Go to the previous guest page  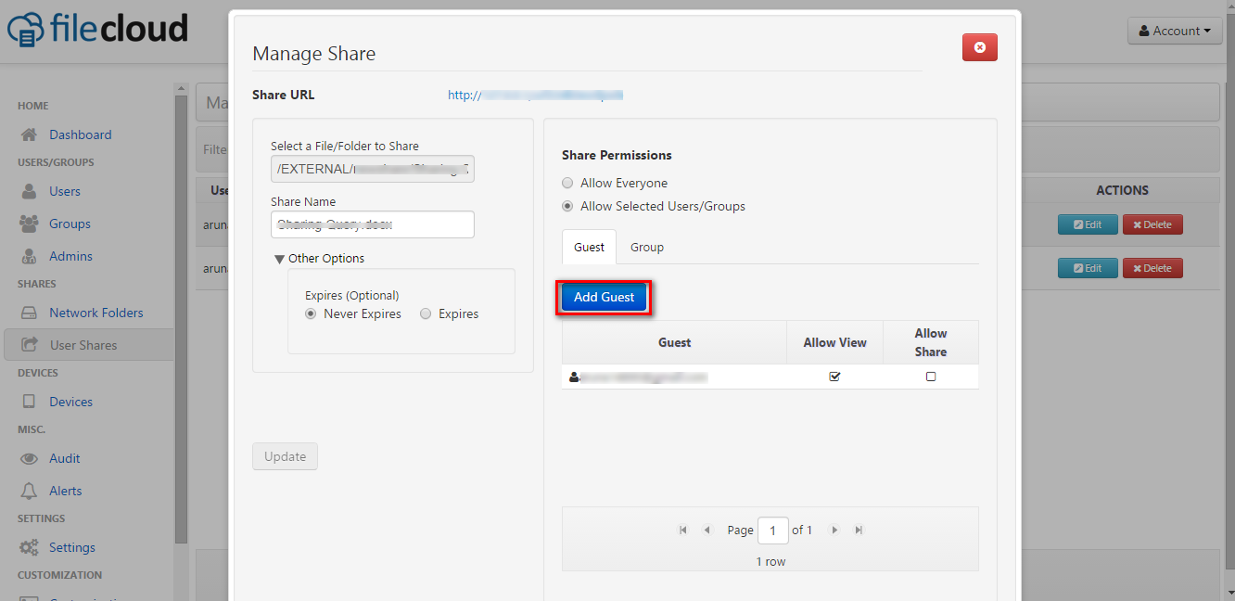707,531
